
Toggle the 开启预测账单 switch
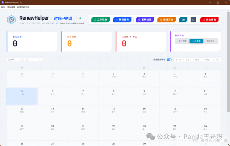pyautogui.click(x=169, y=60)
